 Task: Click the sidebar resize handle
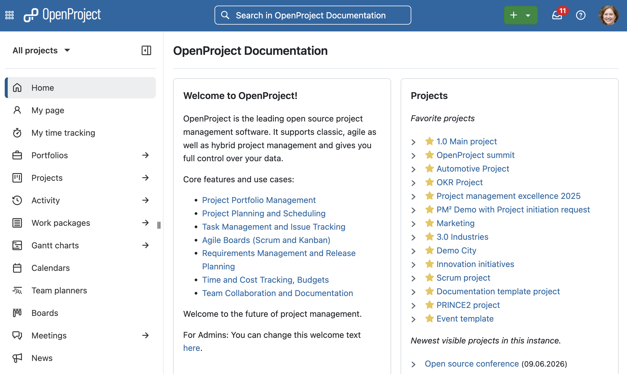coord(159,225)
